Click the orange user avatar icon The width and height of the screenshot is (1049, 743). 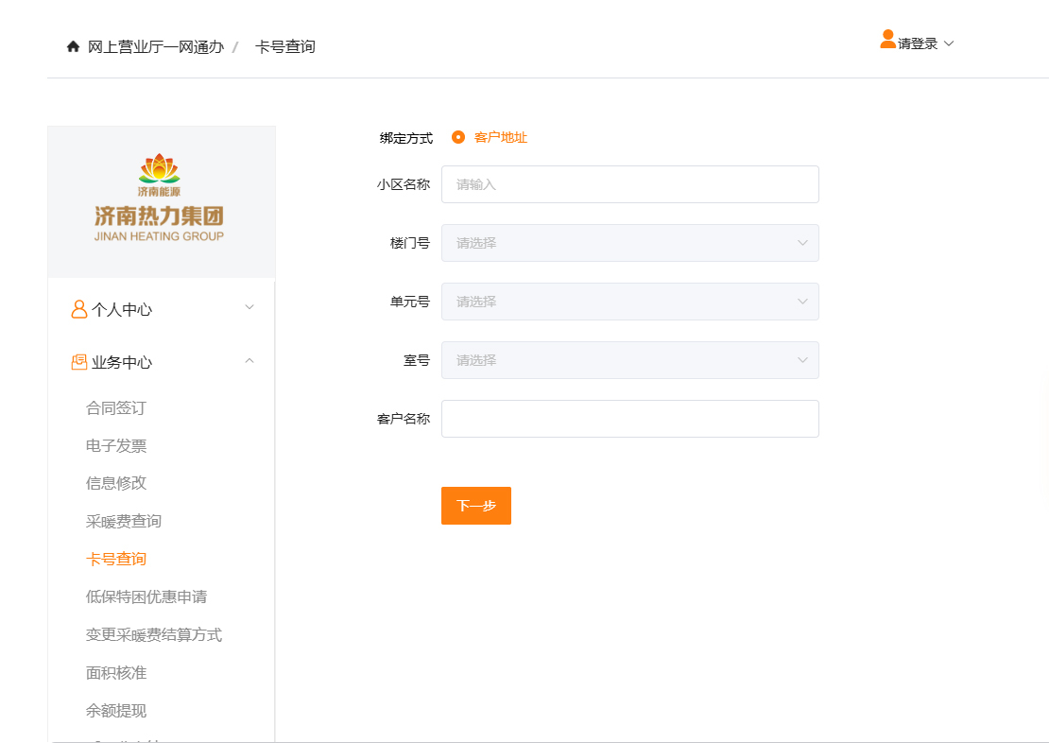(x=887, y=40)
